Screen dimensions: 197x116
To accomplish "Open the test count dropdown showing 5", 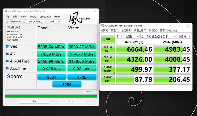I will tap(119, 37).
